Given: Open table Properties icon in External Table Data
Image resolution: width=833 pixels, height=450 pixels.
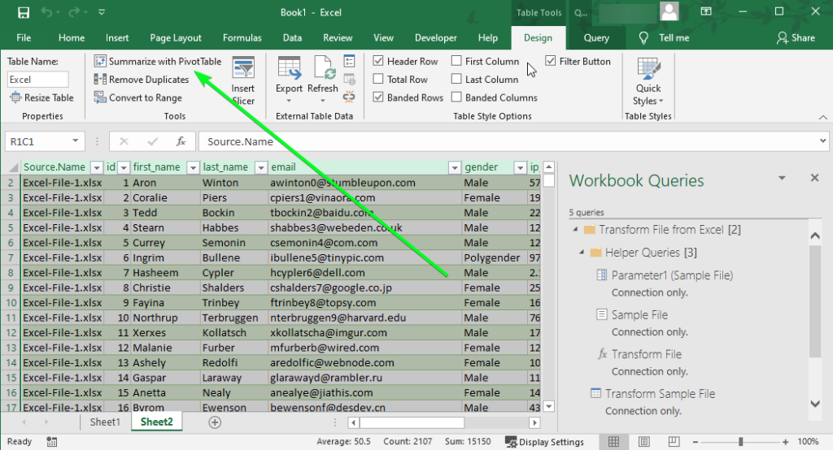Looking at the screenshot, I should coord(349,61).
